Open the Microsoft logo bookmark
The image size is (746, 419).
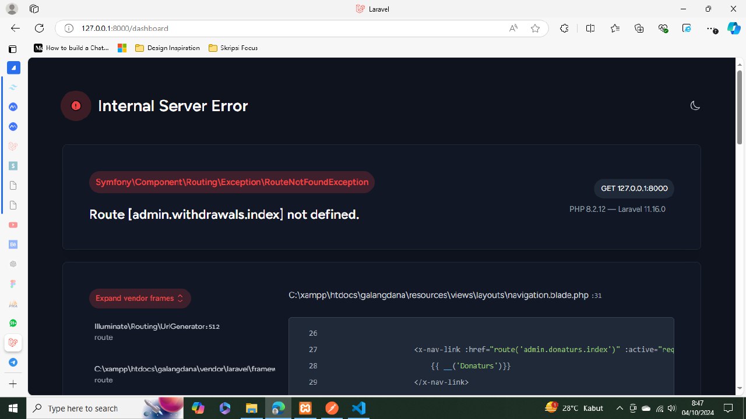click(x=122, y=48)
